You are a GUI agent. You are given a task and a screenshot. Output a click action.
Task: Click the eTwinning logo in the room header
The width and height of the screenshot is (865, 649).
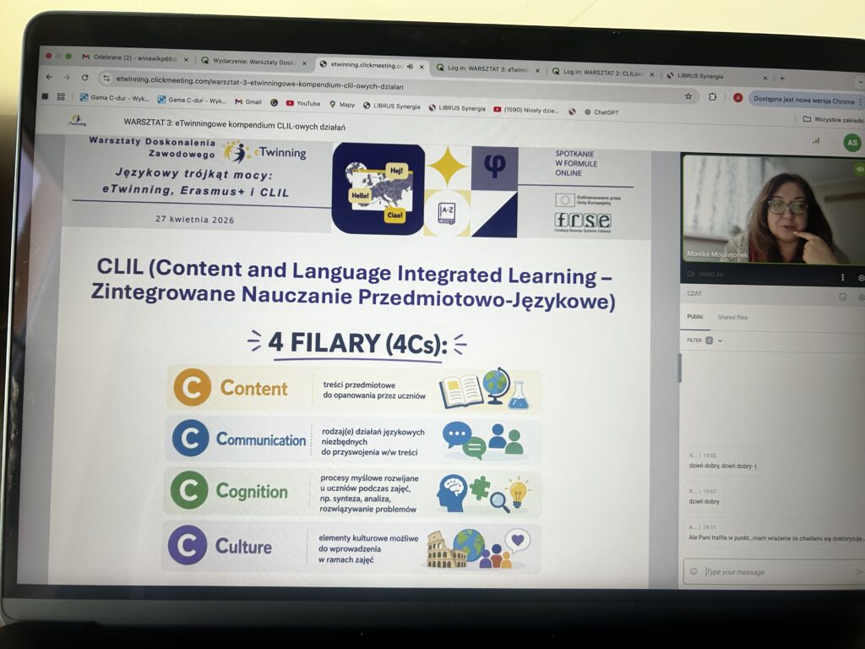pyautogui.click(x=76, y=120)
